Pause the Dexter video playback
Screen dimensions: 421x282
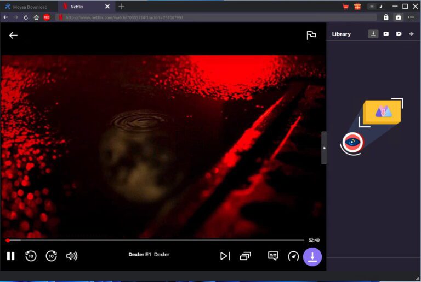[x=10, y=256]
